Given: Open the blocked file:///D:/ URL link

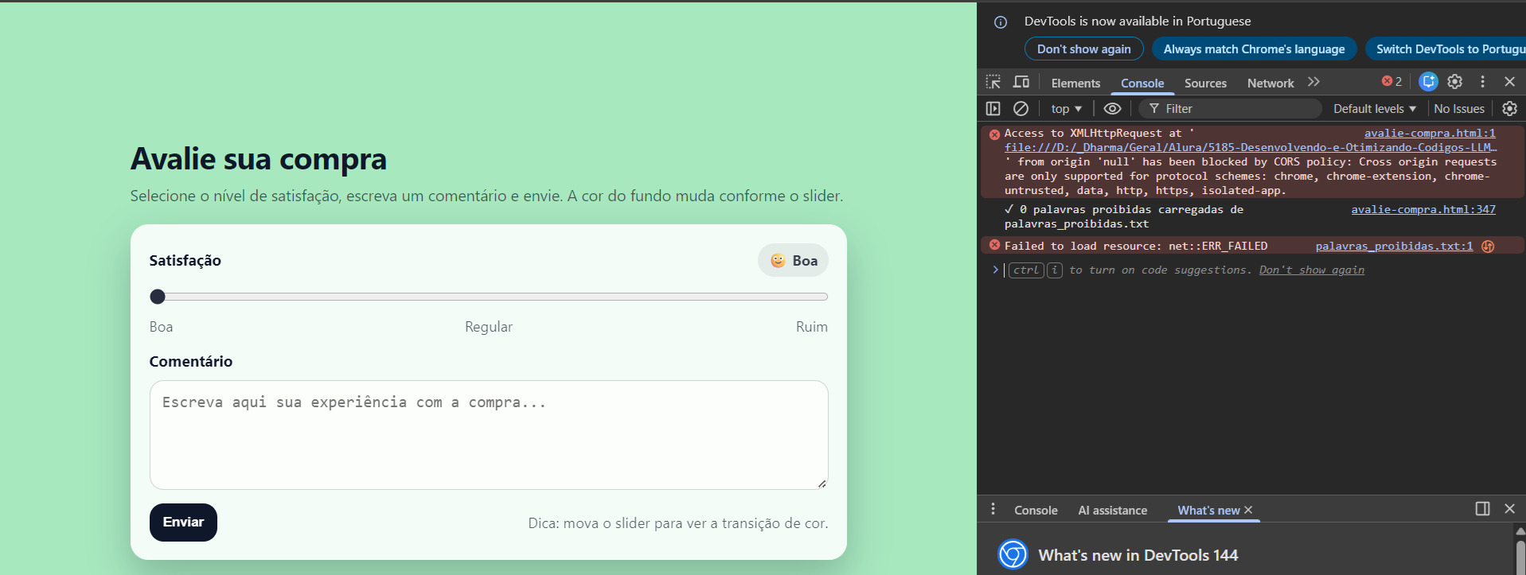Looking at the screenshot, I should click(1251, 147).
